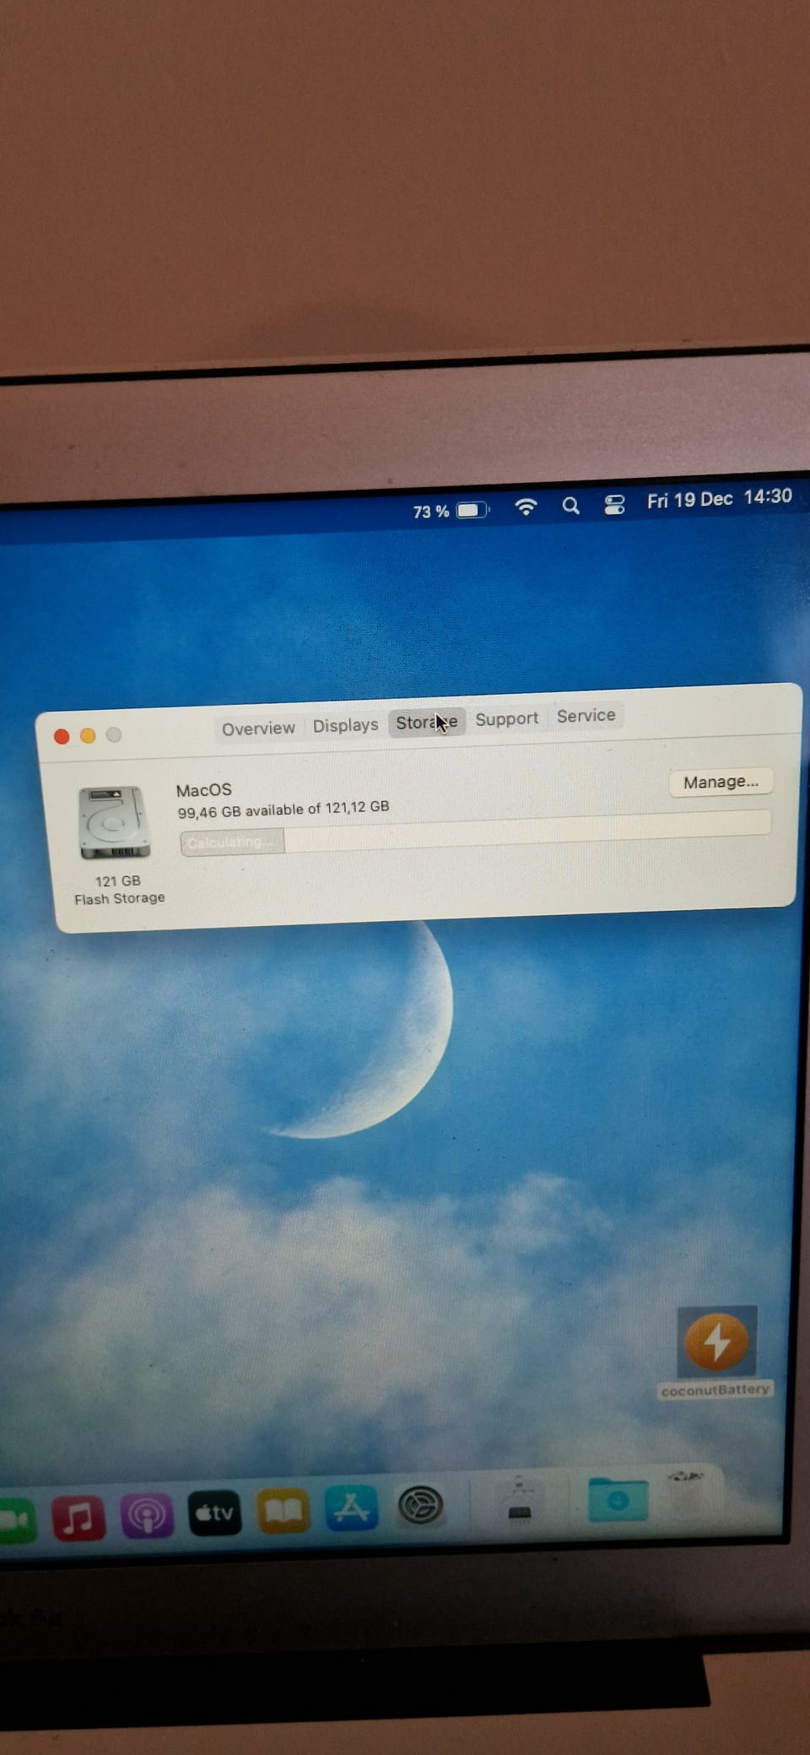
Task: Open the Books app in the Dock
Action: [283, 1511]
